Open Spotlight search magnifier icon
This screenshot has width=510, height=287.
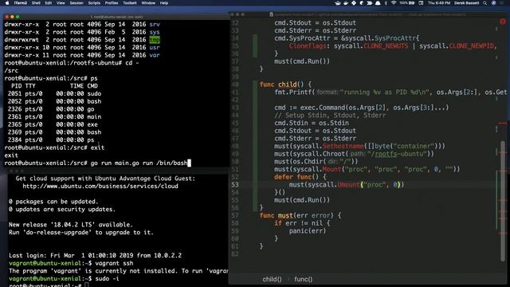coord(485,3)
